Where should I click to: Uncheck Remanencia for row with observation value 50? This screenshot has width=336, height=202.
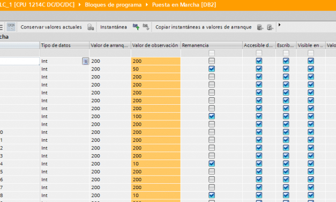[x=212, y=69]
